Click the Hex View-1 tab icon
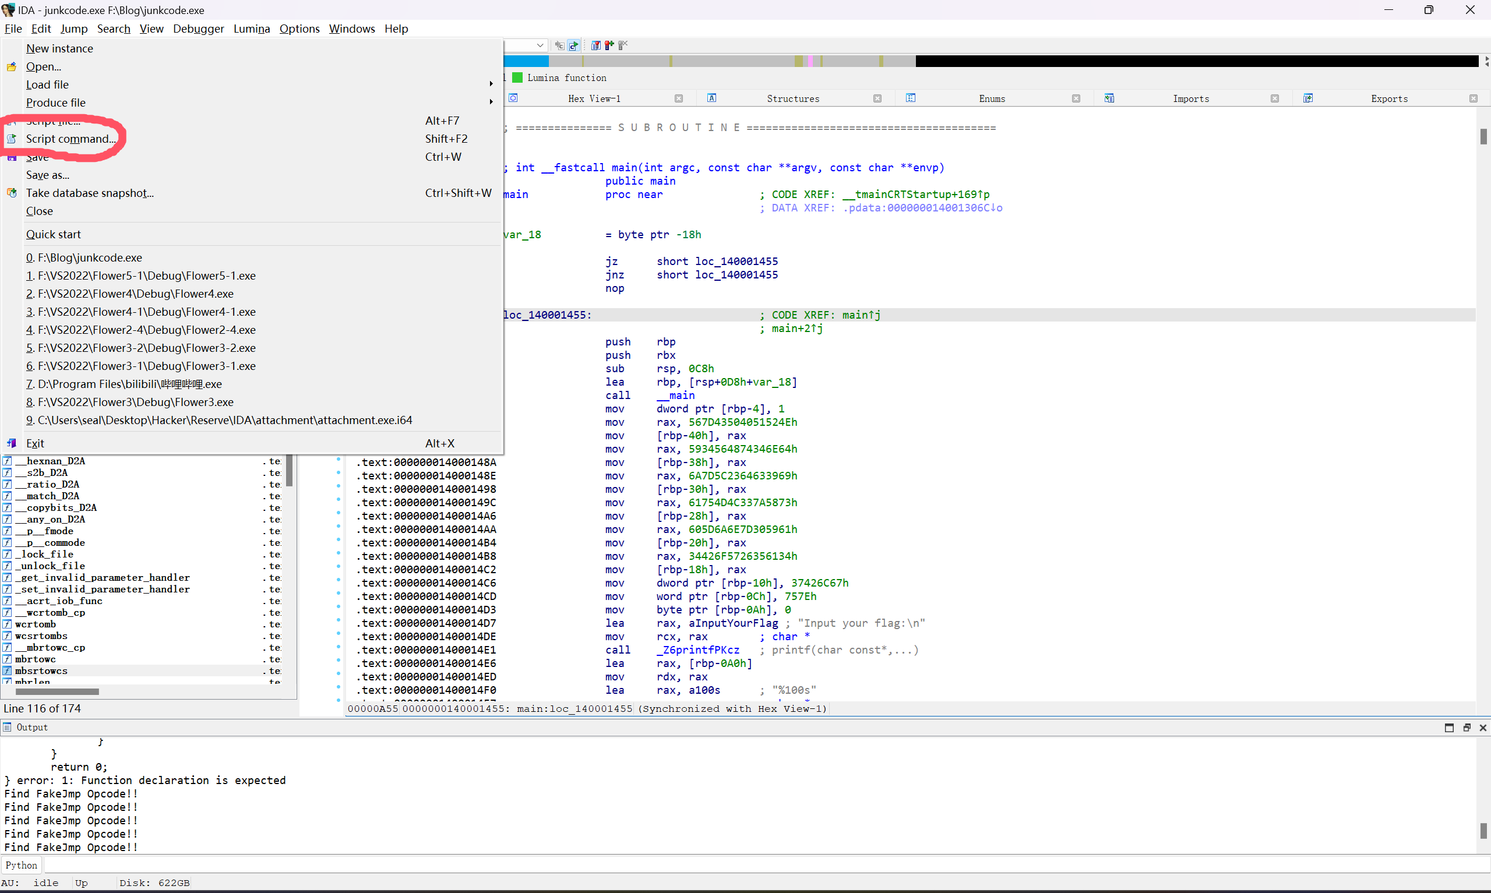 [513, 98]
